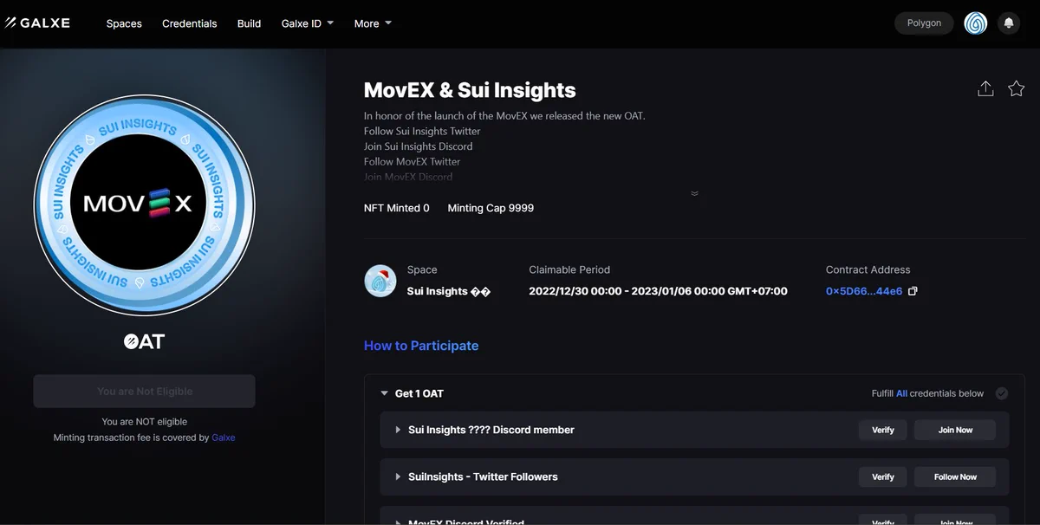Click the Join Sui Insights Discord line
This screenshot has width=1040, height=525.
pyautogui.click(x=419, y=146)
